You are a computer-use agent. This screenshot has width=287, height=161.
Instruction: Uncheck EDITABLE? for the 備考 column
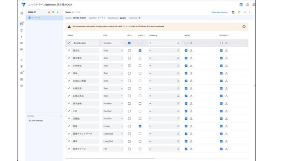pos(221,141)
